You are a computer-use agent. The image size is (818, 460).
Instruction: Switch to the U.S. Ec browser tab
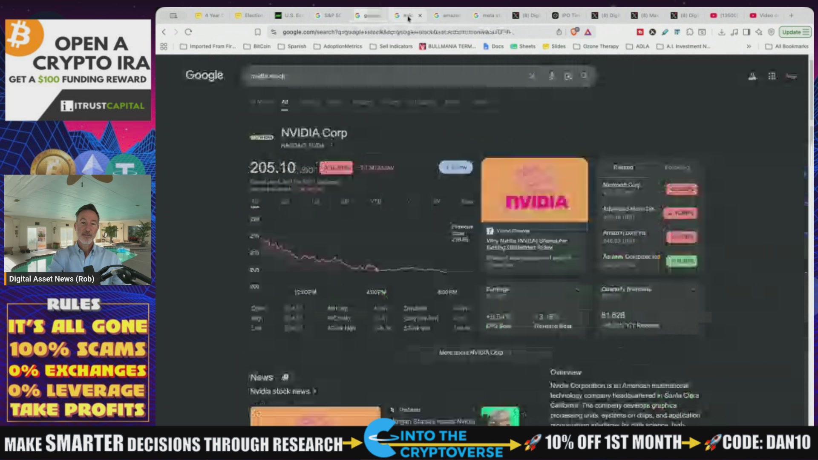click(x=289, y=15)
